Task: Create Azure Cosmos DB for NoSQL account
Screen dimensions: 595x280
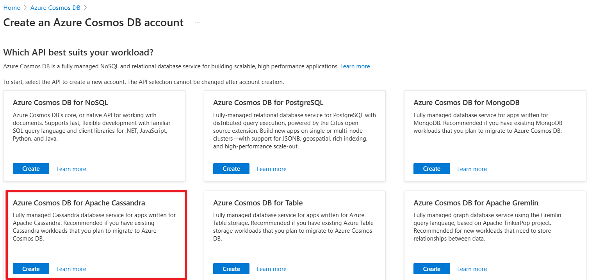Action: coord(31,169)
